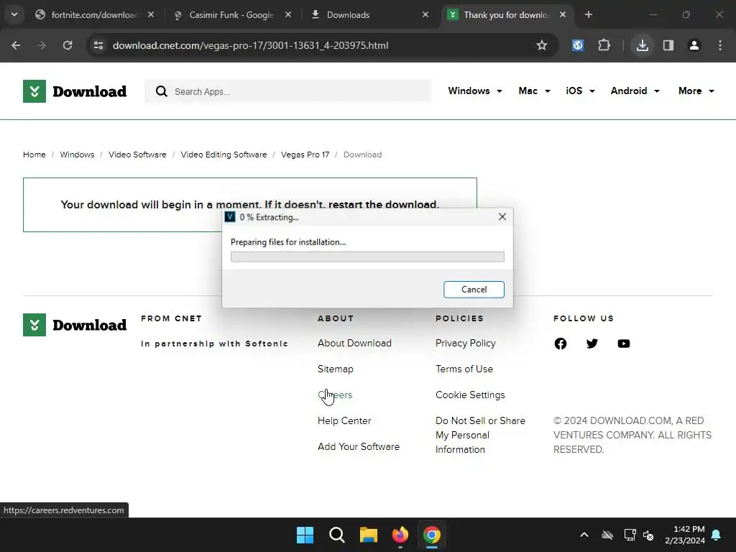Open the taskbar clock and date

685,535
